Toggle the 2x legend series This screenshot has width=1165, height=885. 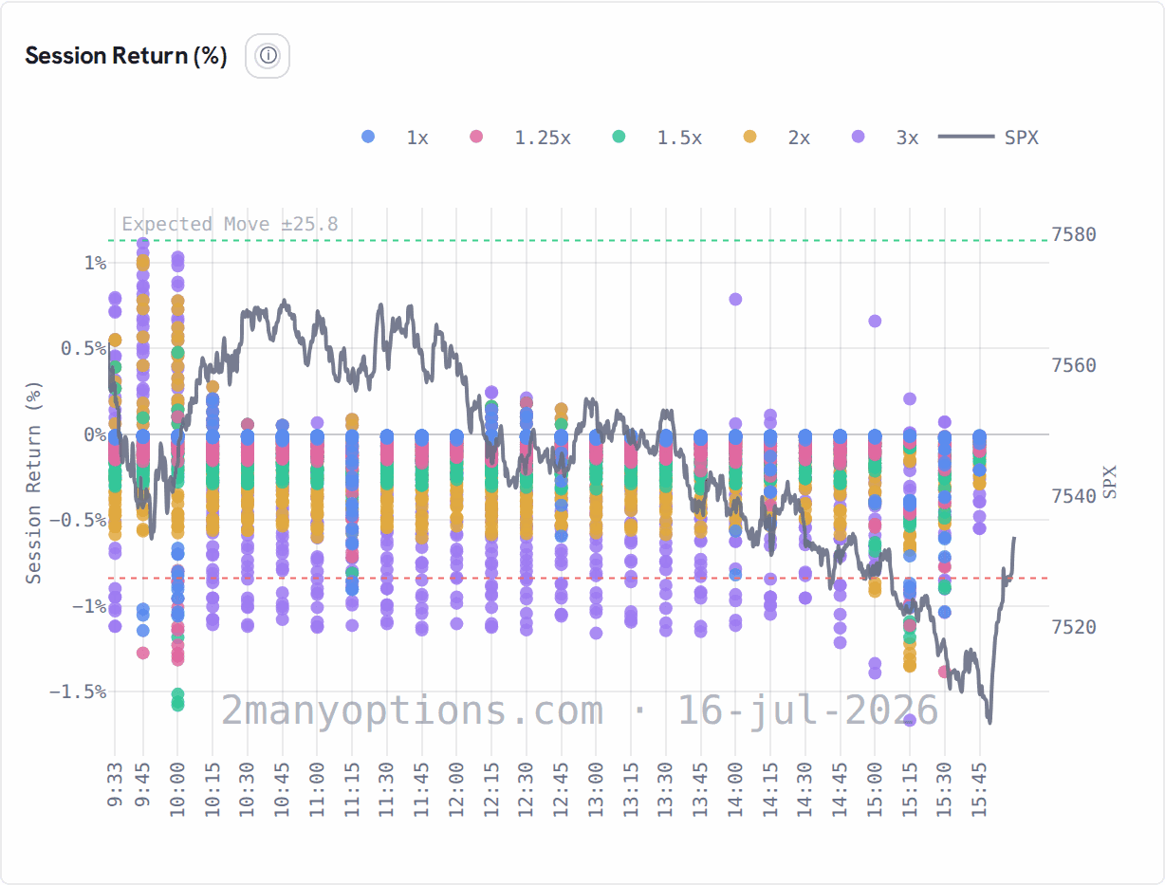(776, 138)
